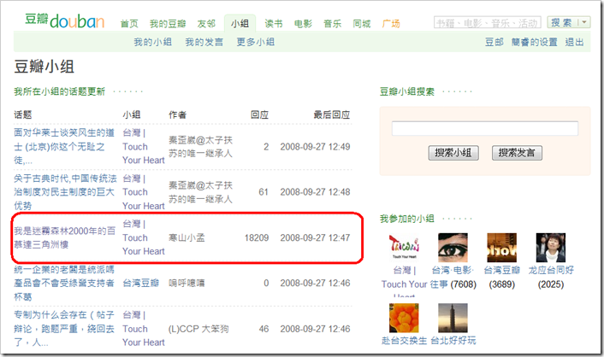604x357 pixels.
Task: Open 我的发言 in the sub navigation
Action: (x=204, y=42)
